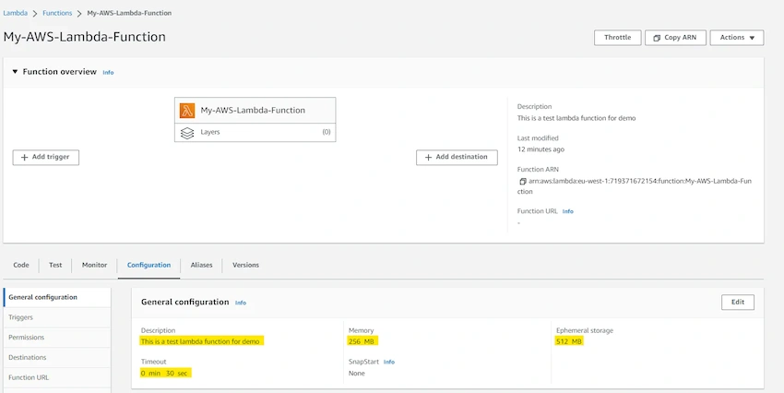The width and height of the screenshot is (784, 393).
Task: Click the '256 MB' memory value
Action: click(x=363, y=341)
